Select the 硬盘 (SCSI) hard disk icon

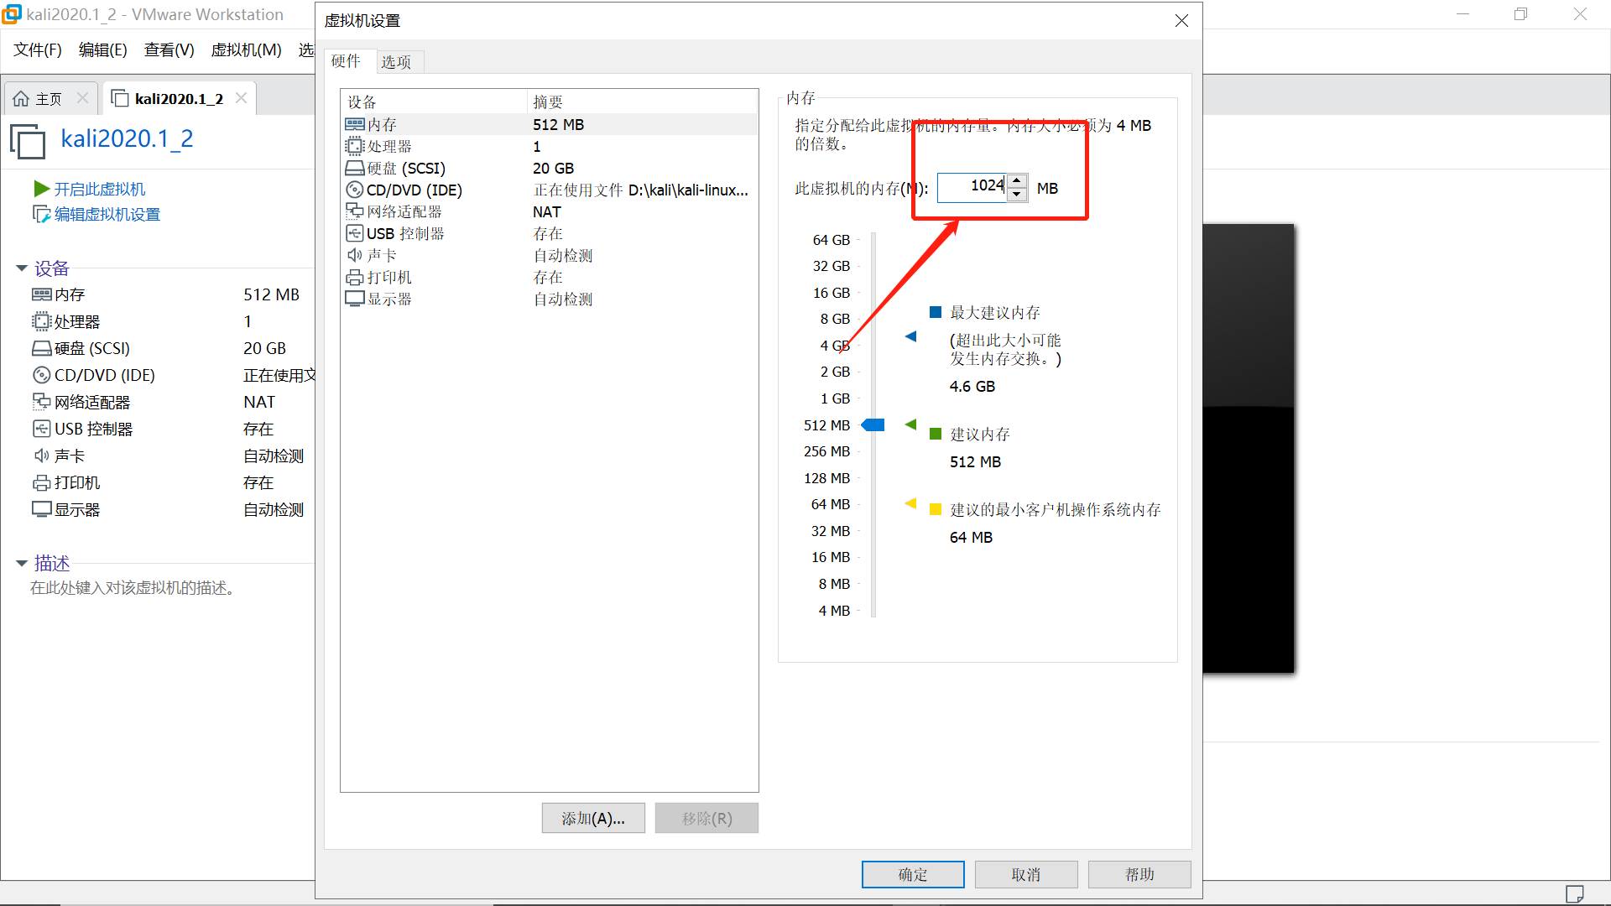point(354,168)
